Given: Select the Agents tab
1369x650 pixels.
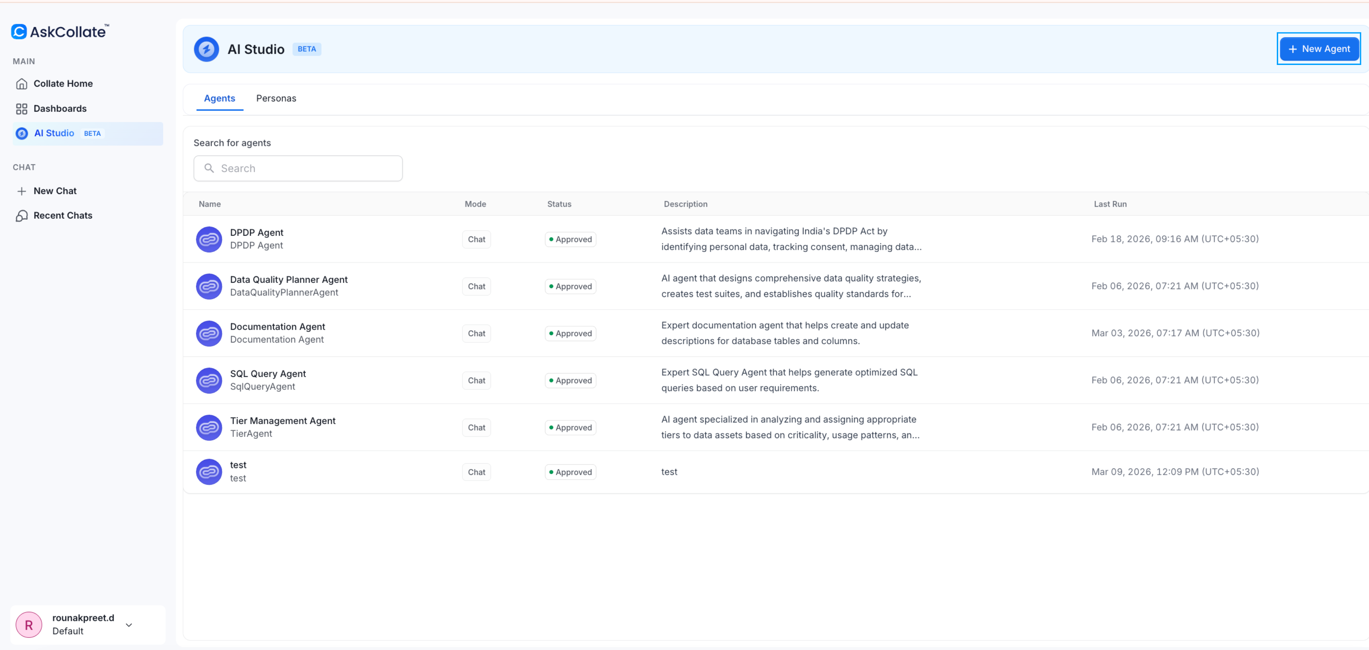Looking at the screenshot, I should pos(219,98).
